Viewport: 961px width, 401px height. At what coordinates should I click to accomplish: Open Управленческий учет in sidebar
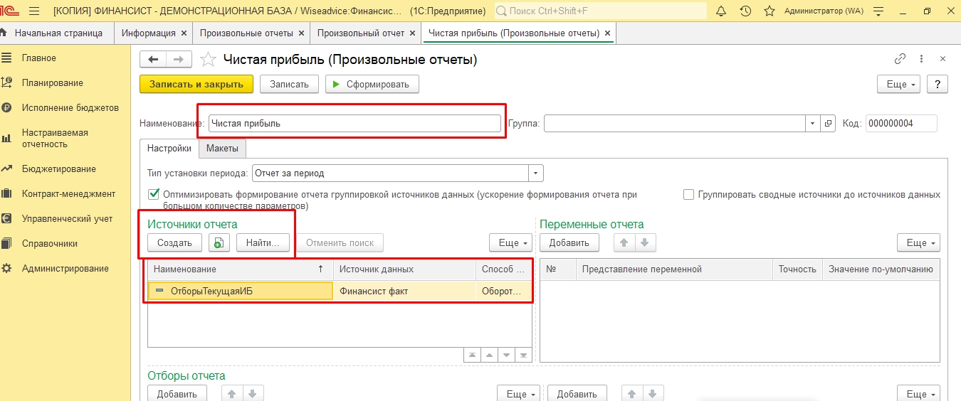[67, 219]
